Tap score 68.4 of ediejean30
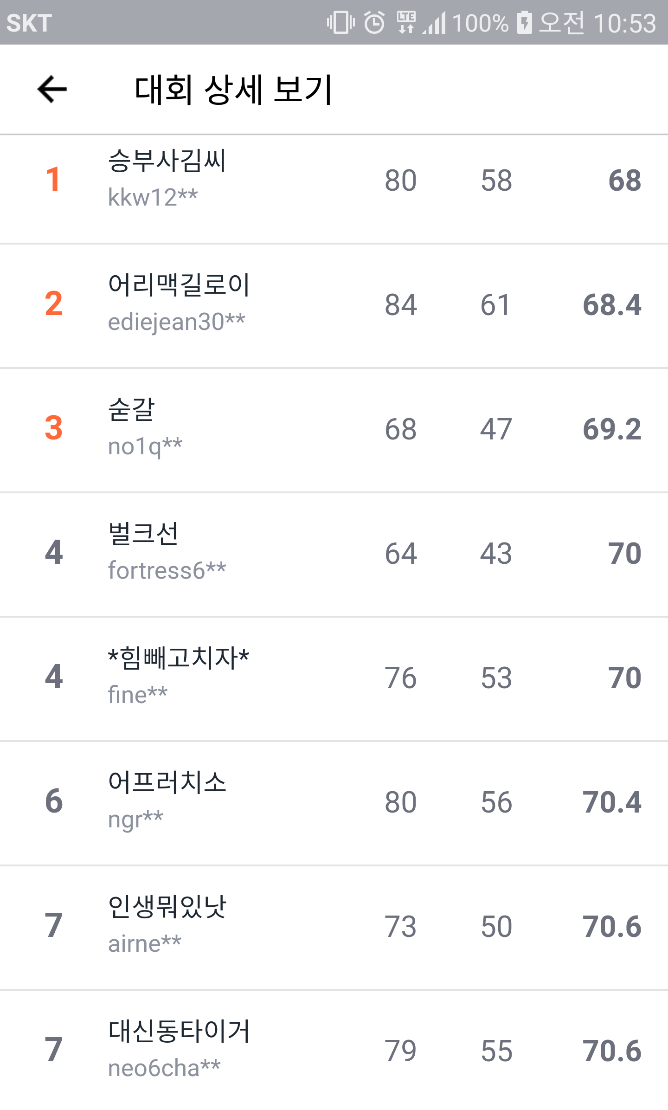 pos(612,305)
